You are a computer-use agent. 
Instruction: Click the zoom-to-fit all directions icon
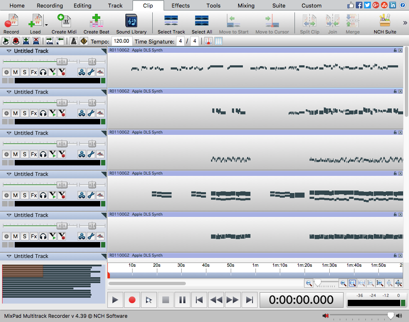pos(399,283)
